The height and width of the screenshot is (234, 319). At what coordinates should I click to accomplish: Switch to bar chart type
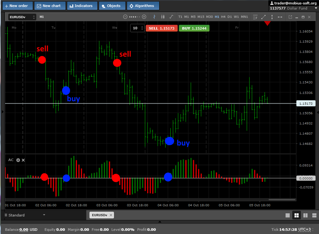pos(154,17)
